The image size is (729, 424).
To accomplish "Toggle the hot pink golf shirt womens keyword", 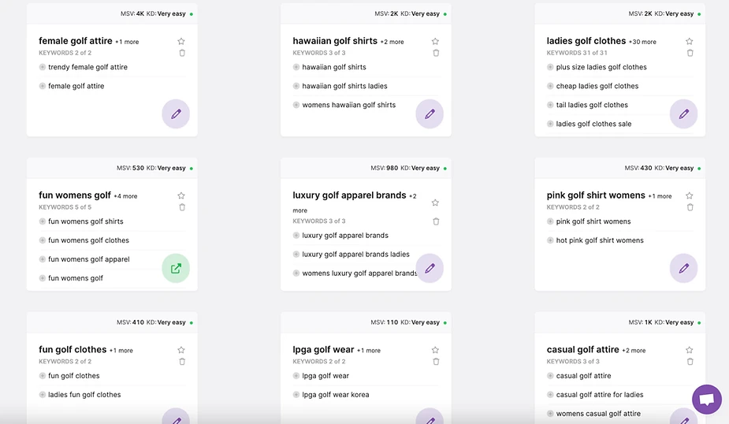I will [550, 240].
